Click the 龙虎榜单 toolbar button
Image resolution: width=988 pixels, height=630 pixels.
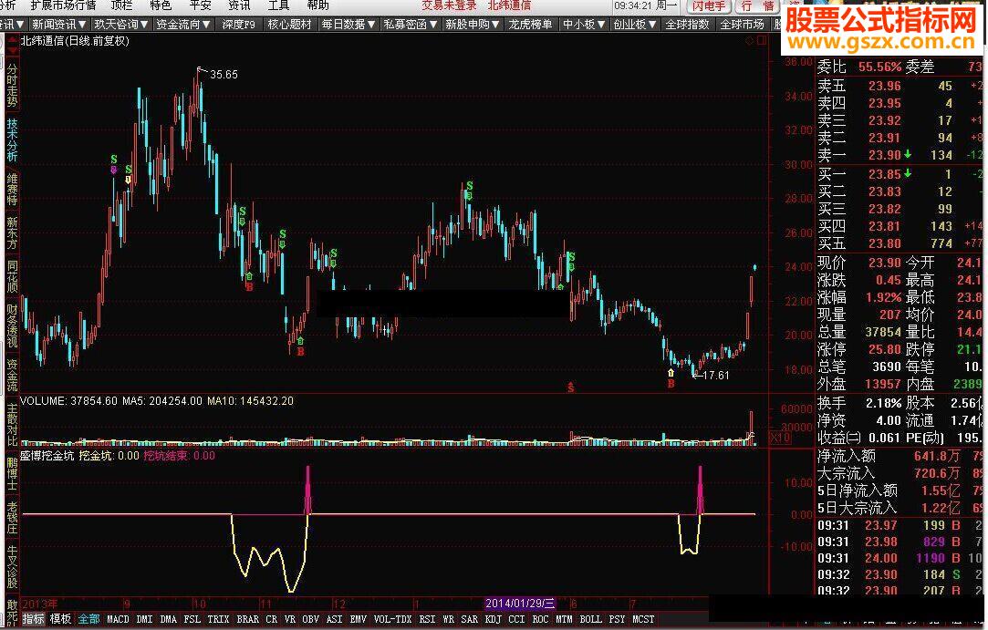click(531, 25)
